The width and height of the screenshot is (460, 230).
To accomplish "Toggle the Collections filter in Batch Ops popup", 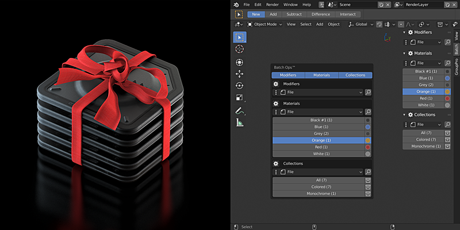I will 355,75.
